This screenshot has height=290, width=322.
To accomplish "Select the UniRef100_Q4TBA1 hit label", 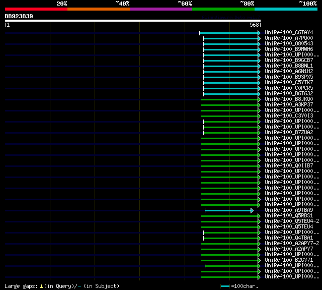I will (x=289, y=238).
